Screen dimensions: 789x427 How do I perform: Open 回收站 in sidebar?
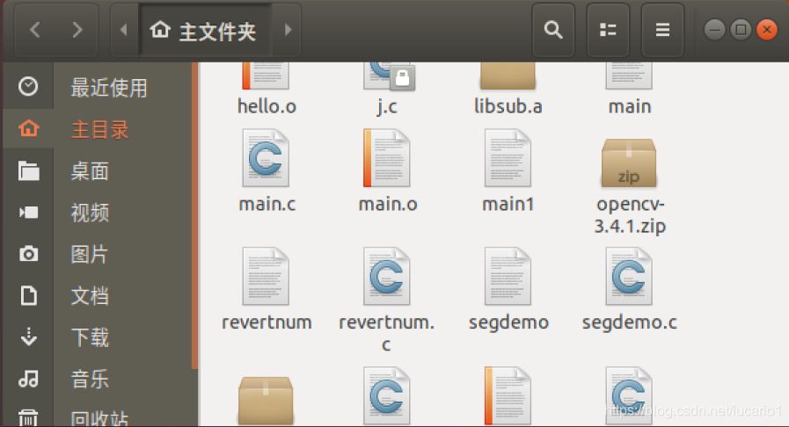coord(99,417)
